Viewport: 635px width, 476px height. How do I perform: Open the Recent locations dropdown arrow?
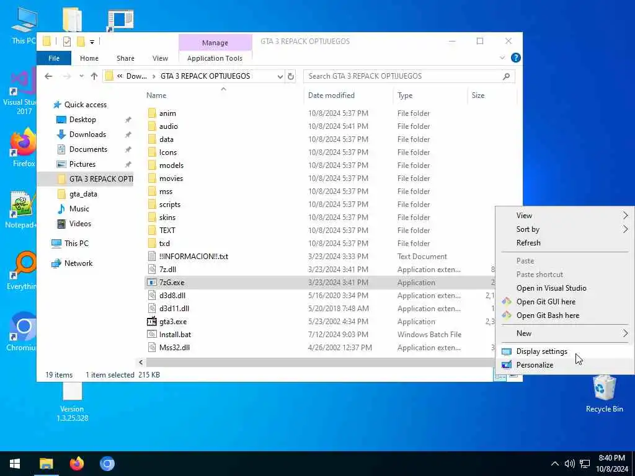tap(81, 76)
